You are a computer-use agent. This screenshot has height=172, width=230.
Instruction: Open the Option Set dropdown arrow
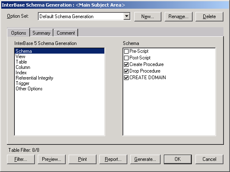coord(127,16)
